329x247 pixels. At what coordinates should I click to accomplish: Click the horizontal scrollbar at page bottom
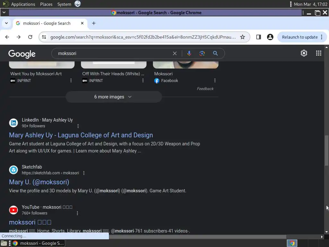pyautogui.click(x=198, y=237)
